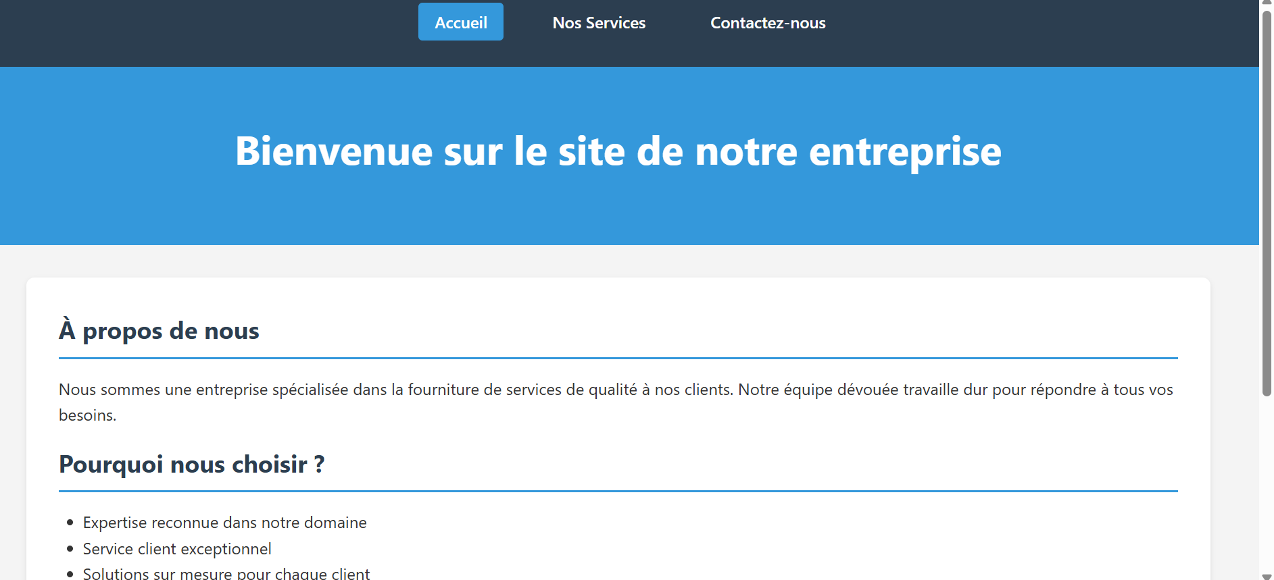The image size is (1274, 580).
Task: Click the Pourquoi nous choisir ? heading
Action: (x=191, y=465)
